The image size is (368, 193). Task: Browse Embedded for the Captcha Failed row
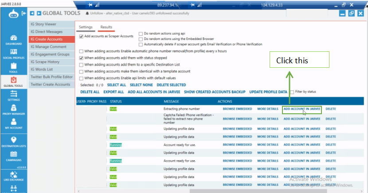[x=237, y=119]
